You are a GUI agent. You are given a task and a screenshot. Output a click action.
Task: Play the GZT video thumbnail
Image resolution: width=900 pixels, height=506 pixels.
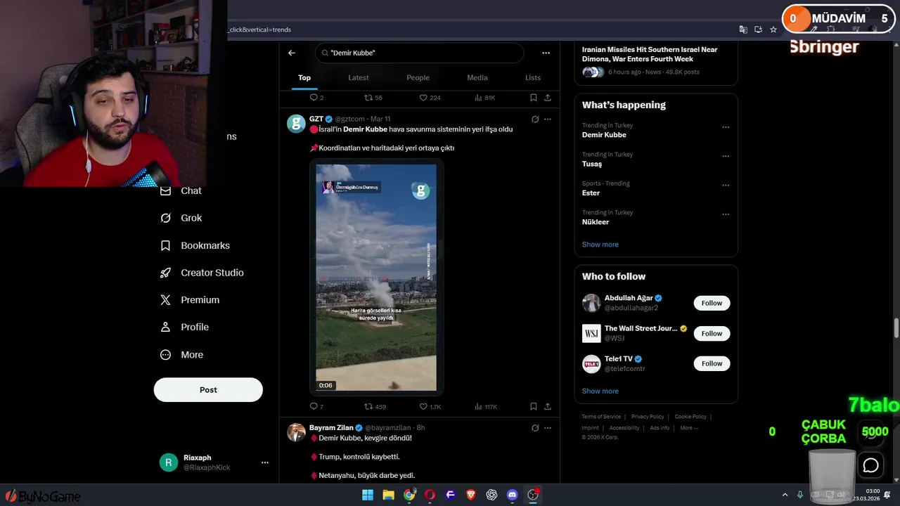pyautogui.click(x=376, y=278)
